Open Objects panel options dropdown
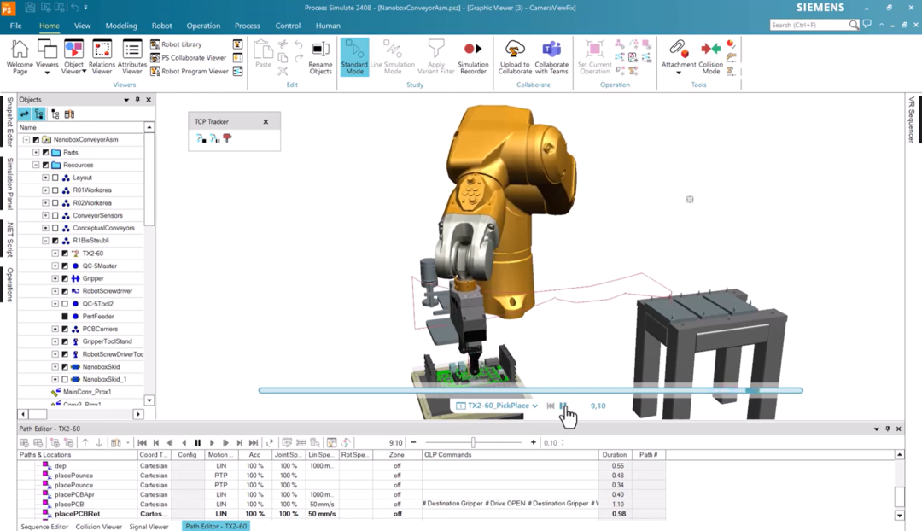The image size is (922, 531). [x=126, y=100]
